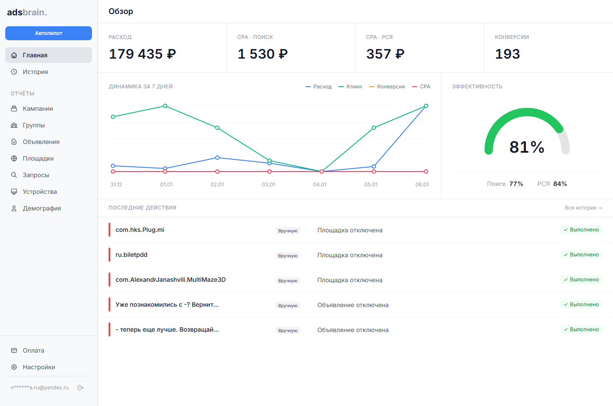The image size is (613, 406).
Task: Open the История clock icon in sidebar
Action: click(14, 71)
